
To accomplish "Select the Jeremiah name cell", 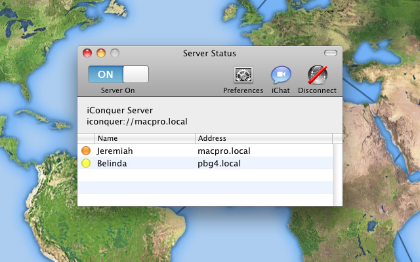I will 115,151.
